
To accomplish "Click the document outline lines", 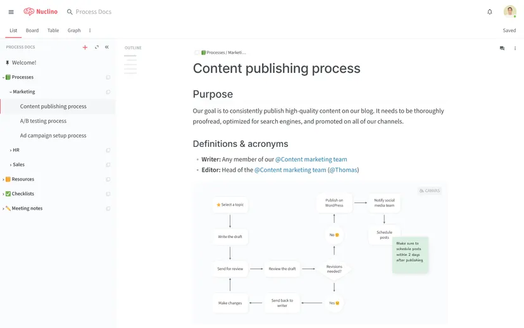I will [130, 64].
